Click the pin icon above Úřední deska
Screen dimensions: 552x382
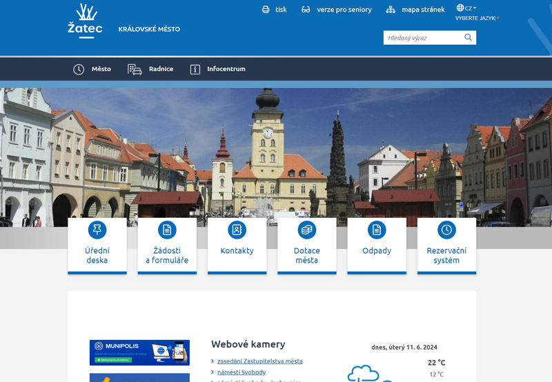pyautogui.click(x=97, y=230)
